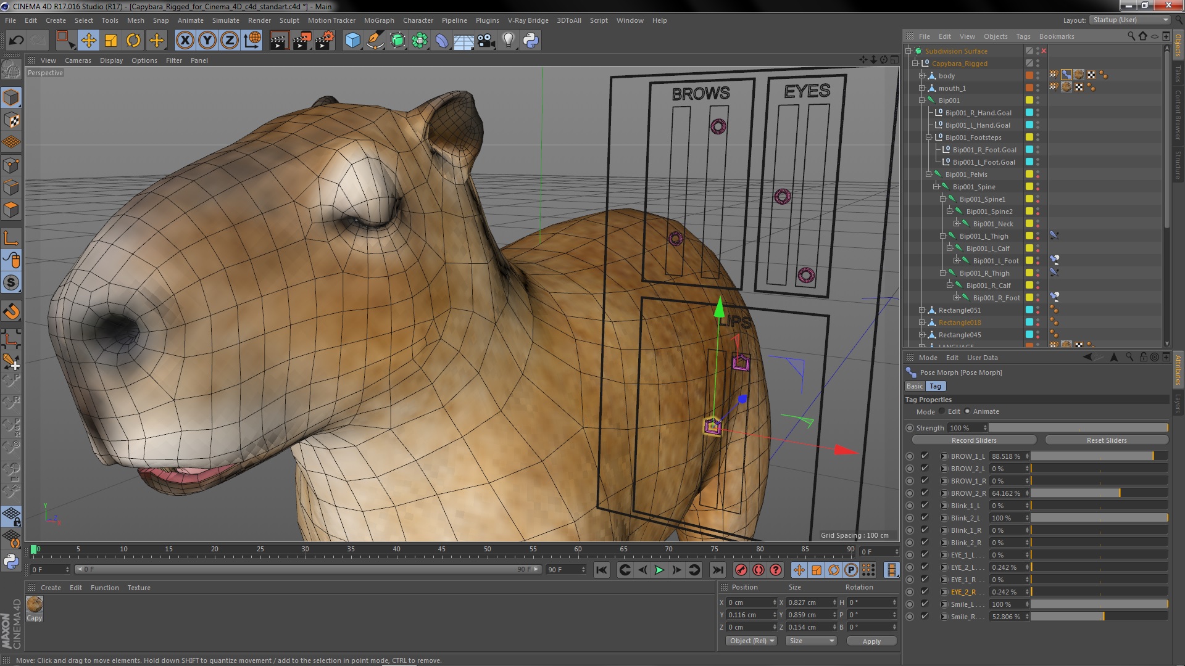The width and height of the screenshot is (1185, 666).
Task: Add a Cube primitive object
Action: [352, 41]
